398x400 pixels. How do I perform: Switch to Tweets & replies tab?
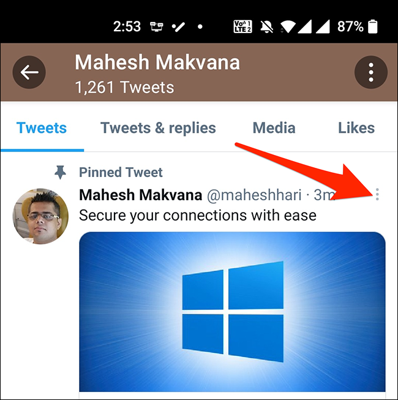[x=158, y=128]
